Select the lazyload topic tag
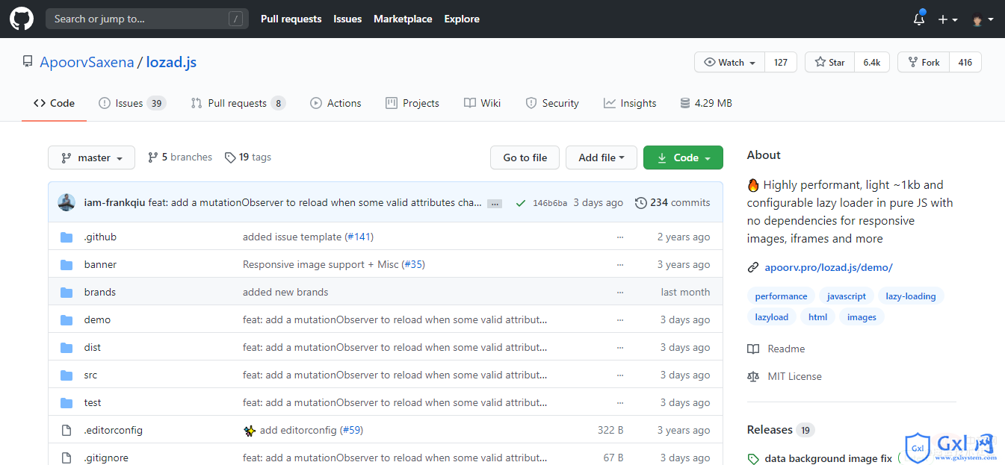This screenshot has width=1005, height=465. pos(772,317)
